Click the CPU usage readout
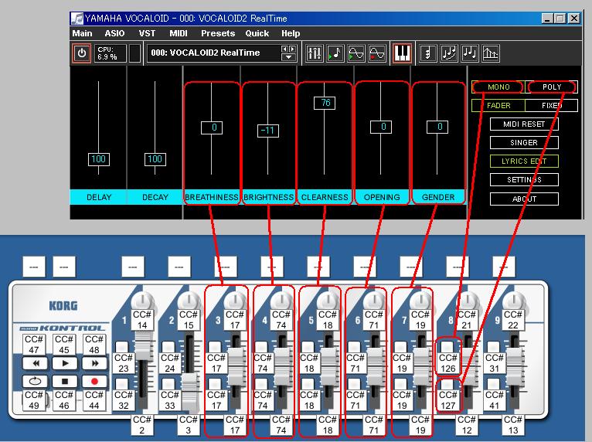This screenshot has width=592, height=442. point(110,53)
